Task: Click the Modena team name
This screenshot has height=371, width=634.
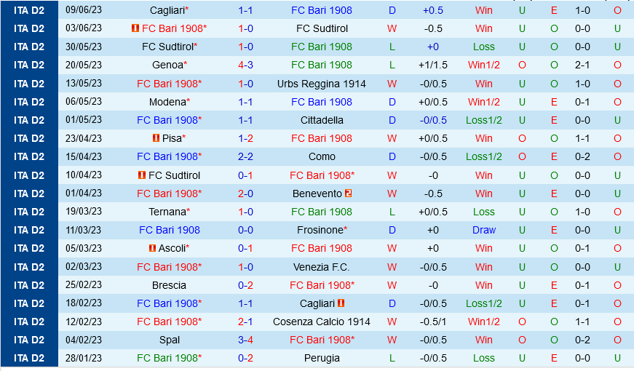Action: coord(167,102)
